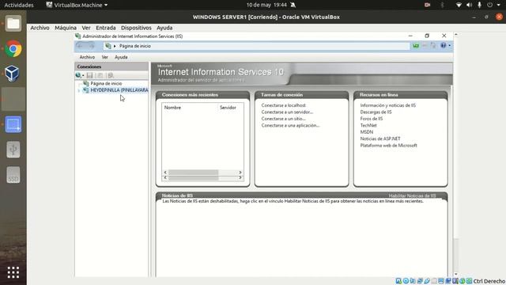Open Foros de IIS link
Screen dimensions: 506x285
tap(372, 119)
